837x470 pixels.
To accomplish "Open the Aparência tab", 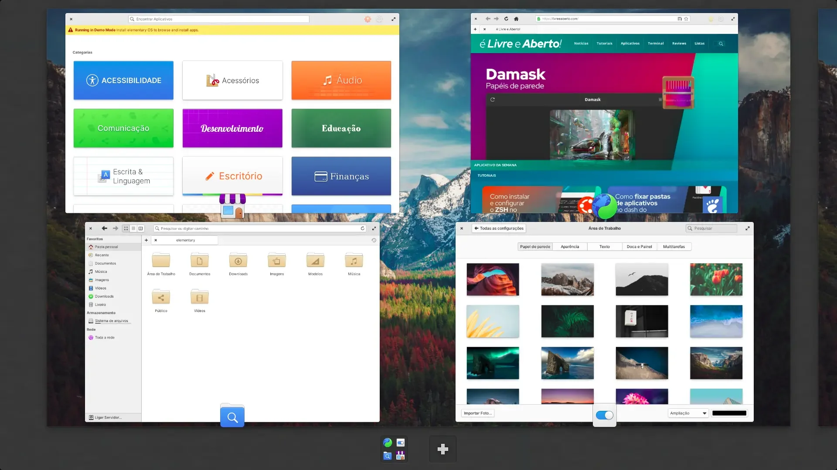I will (x=570, y=247).
